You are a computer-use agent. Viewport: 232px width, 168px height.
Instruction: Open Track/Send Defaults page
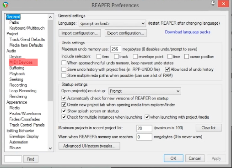[x=27, y=40]
